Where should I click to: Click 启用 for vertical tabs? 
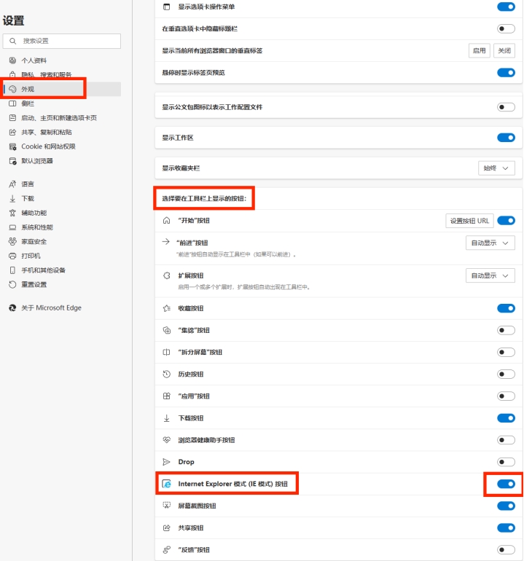point(479,51)
